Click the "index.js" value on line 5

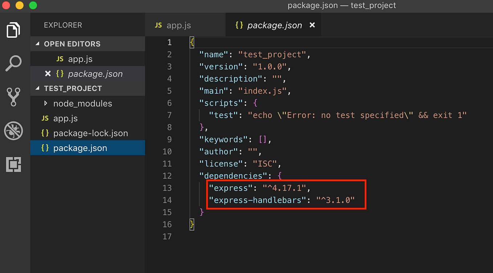(262, 91)
